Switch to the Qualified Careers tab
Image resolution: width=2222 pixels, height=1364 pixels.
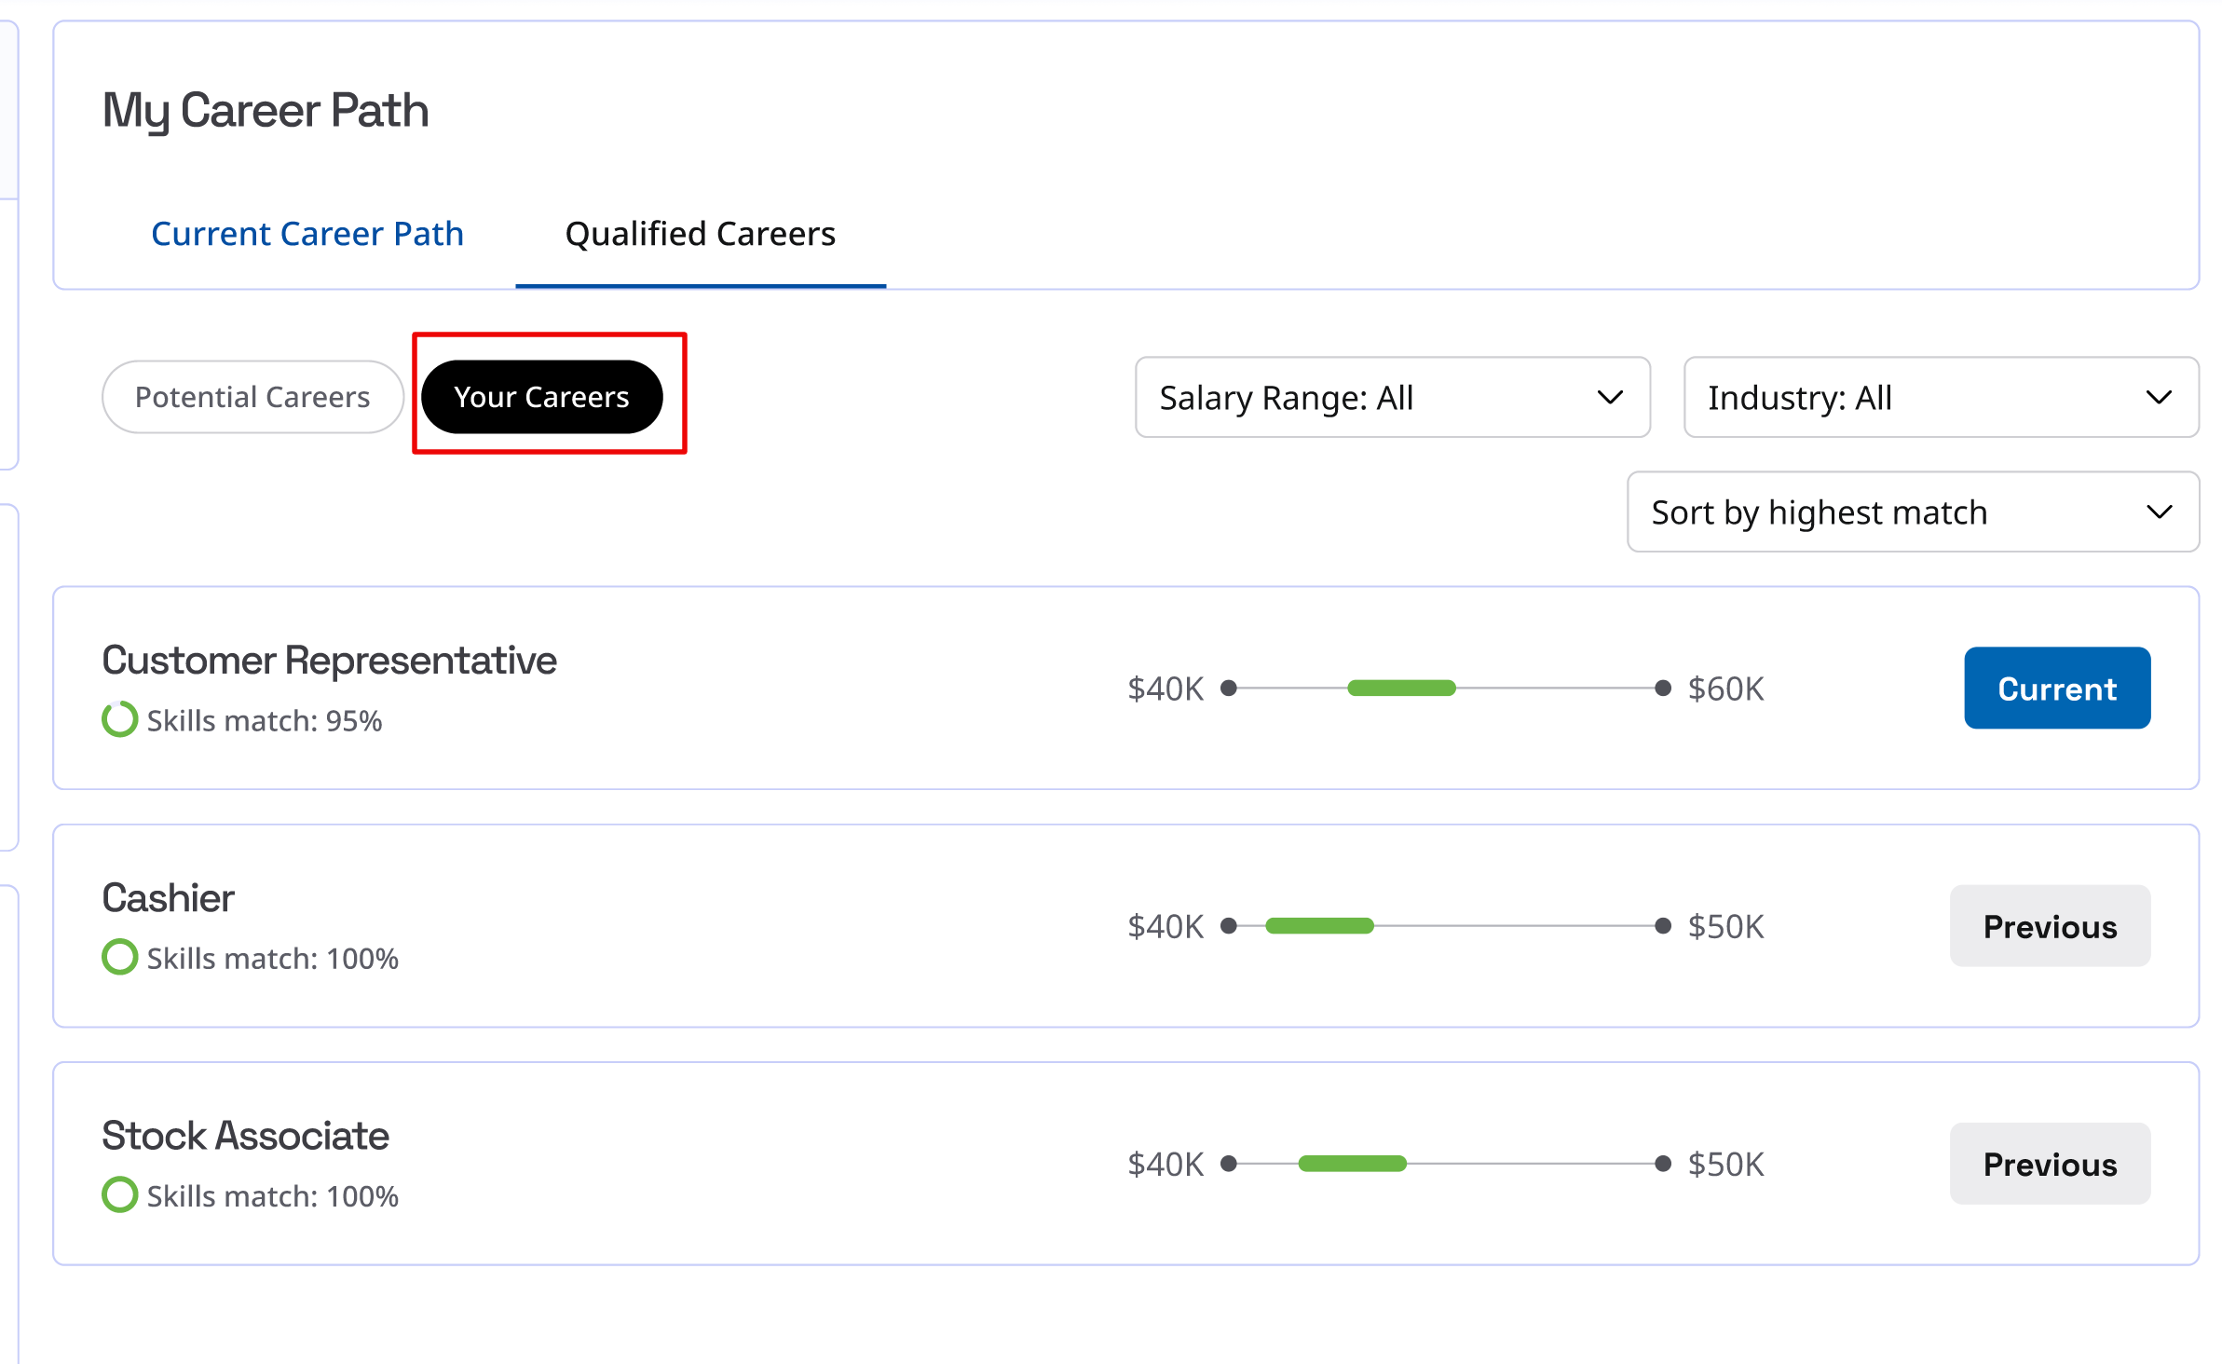[700, 234]
